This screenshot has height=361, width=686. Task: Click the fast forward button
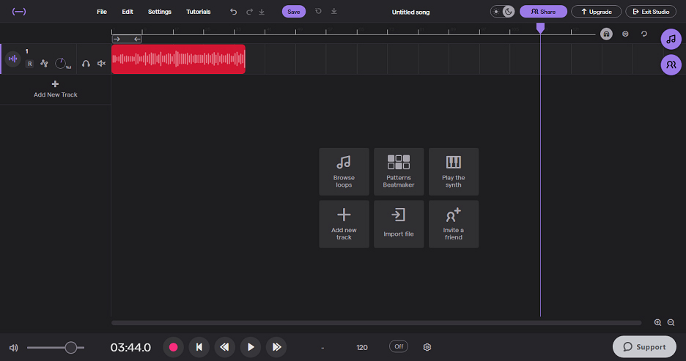[276, 347]
